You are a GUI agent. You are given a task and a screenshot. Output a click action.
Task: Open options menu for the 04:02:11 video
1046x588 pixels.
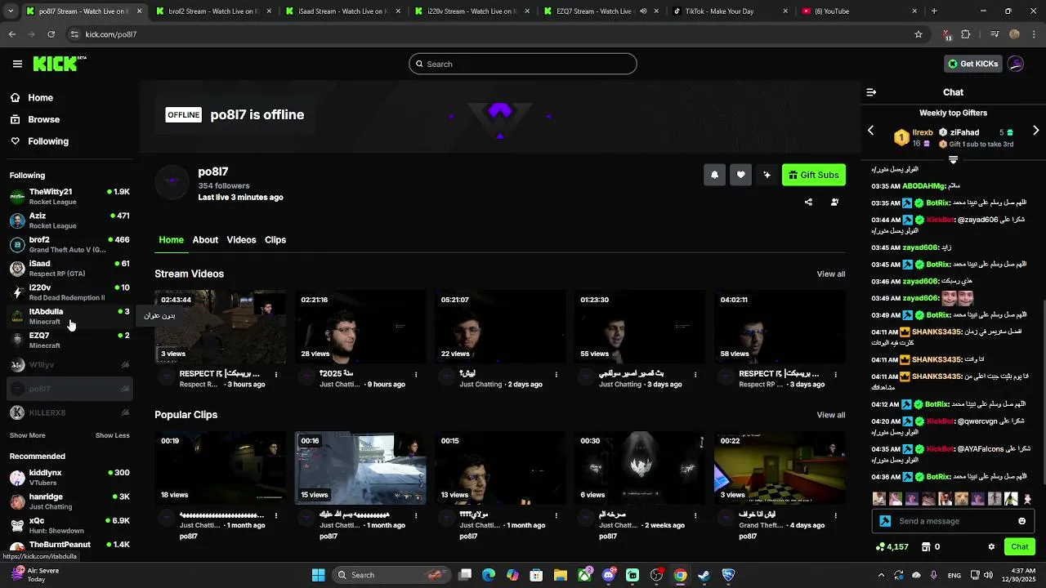(x=835, y=375)
